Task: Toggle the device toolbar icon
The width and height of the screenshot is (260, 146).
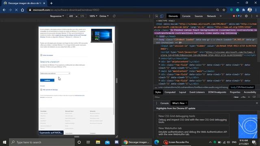Action: pos(162,16)
